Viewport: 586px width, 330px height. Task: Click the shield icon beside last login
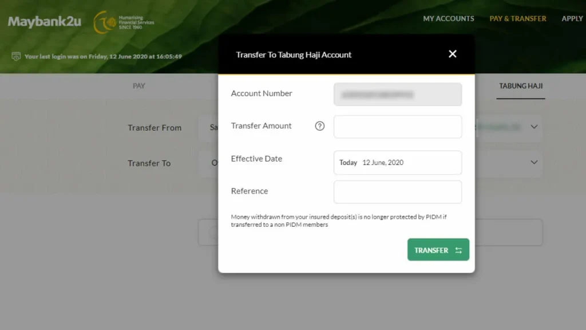click(x=16, y=57)
